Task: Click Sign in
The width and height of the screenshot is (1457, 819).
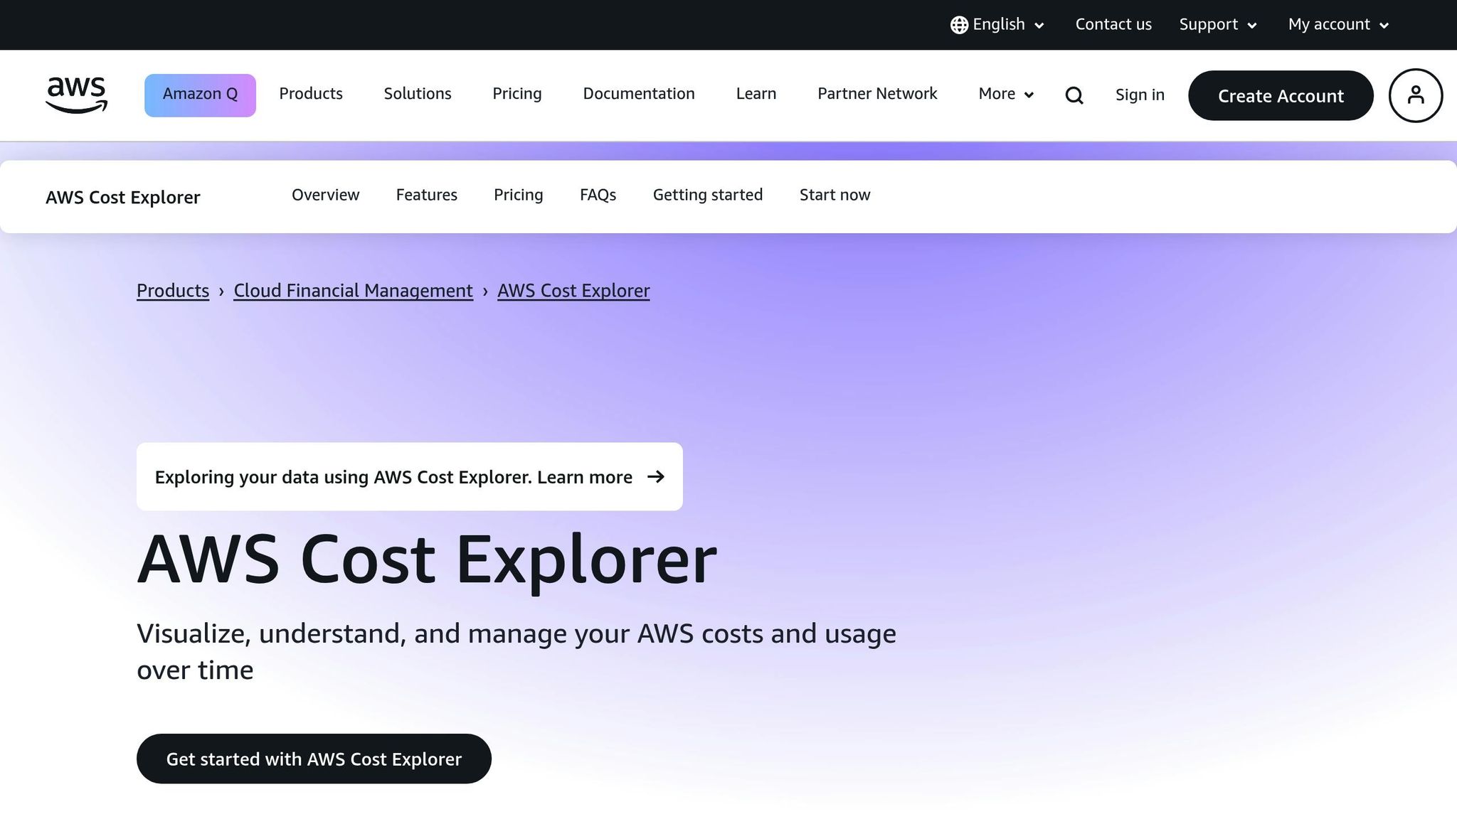Action: point(1140,95)
